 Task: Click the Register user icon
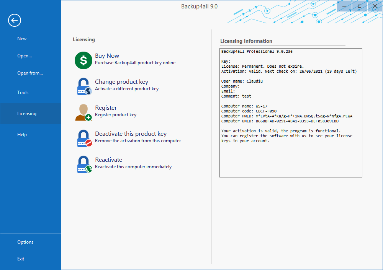pos(83,112)
